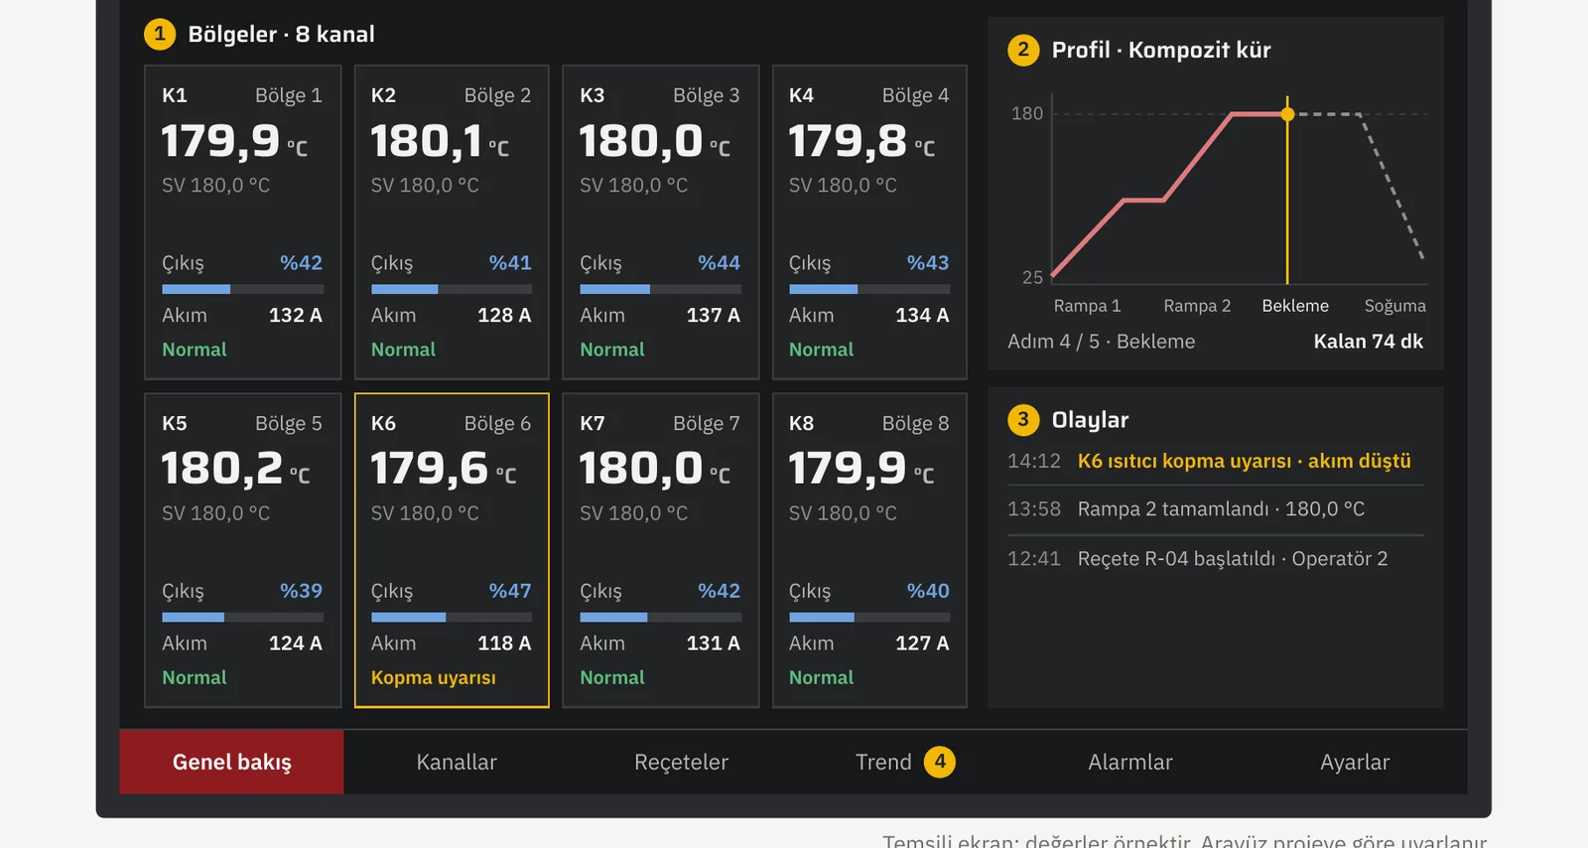Image resolution: width=1588 pixels, height=848 pixels.
Task: Open the 12:41 Reçete R-04 başlatıldı event
Action: click(x=1216, y=559)
